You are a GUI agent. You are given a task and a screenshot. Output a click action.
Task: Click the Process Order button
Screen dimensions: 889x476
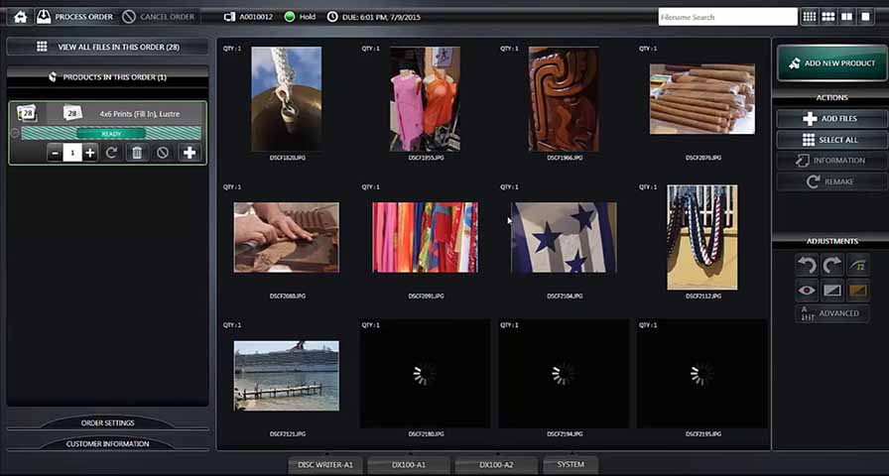[x=74, y=17]
